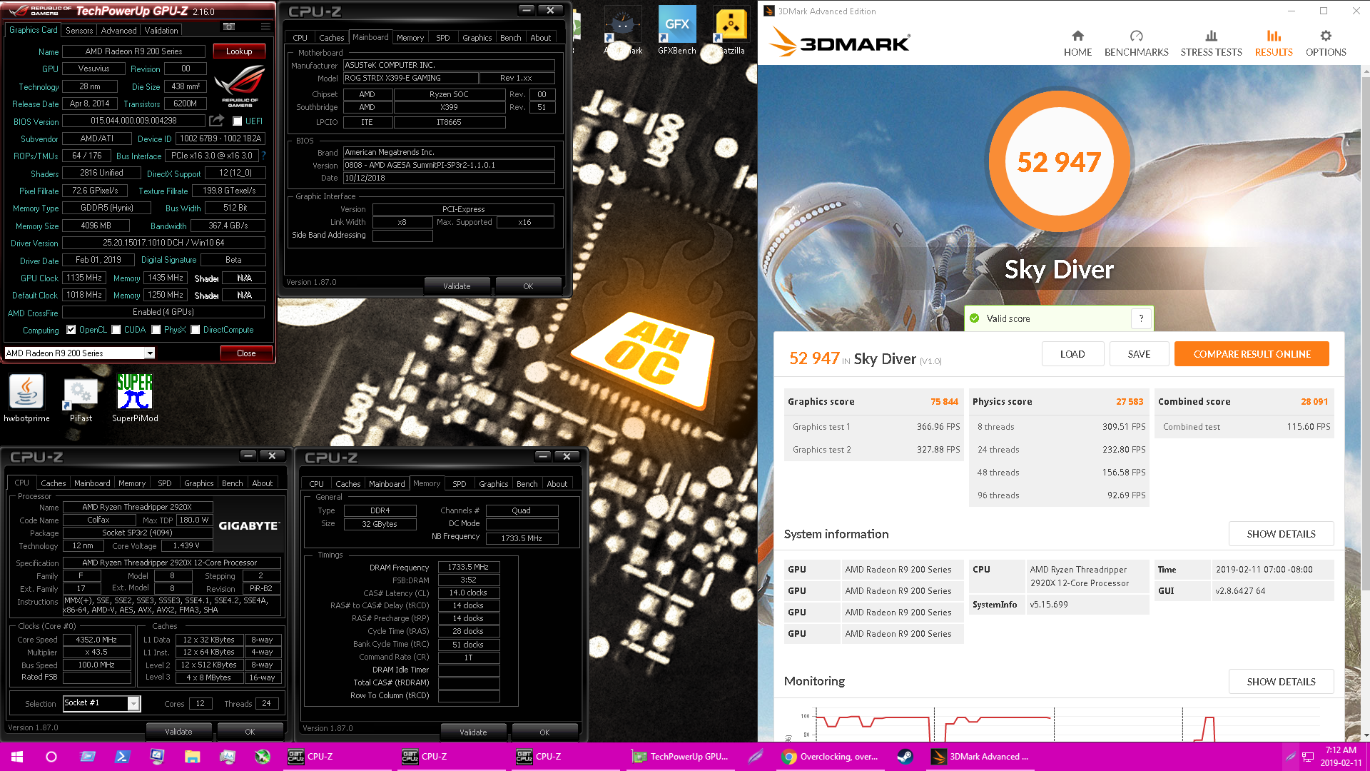Open Bench tab in CPU-Z Memory window
This screenshot has height=771, width=1370.
527,484
